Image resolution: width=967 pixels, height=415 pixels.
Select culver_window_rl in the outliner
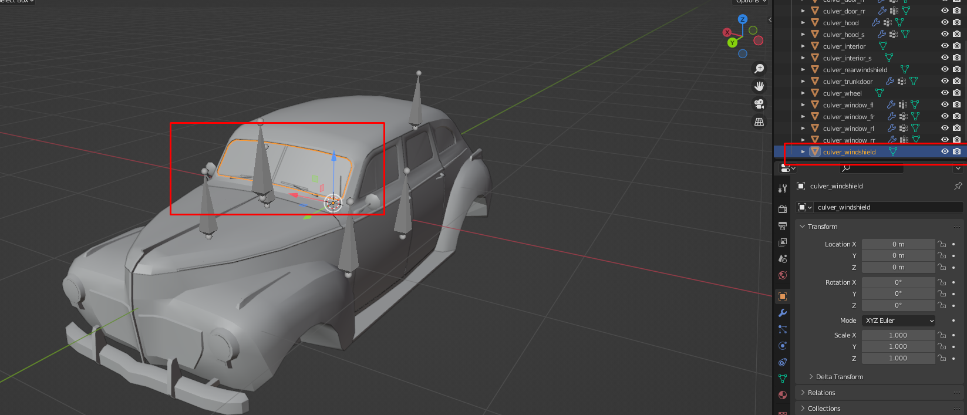coord(848,128)
